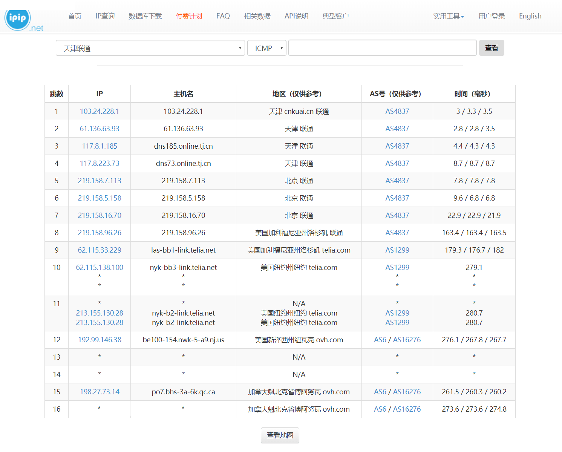Focus the target address input field
562x452 pixels.
click(383, 48)
